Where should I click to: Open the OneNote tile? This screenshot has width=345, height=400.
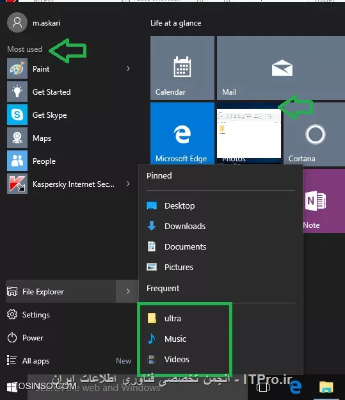click(x=324, y=201)
